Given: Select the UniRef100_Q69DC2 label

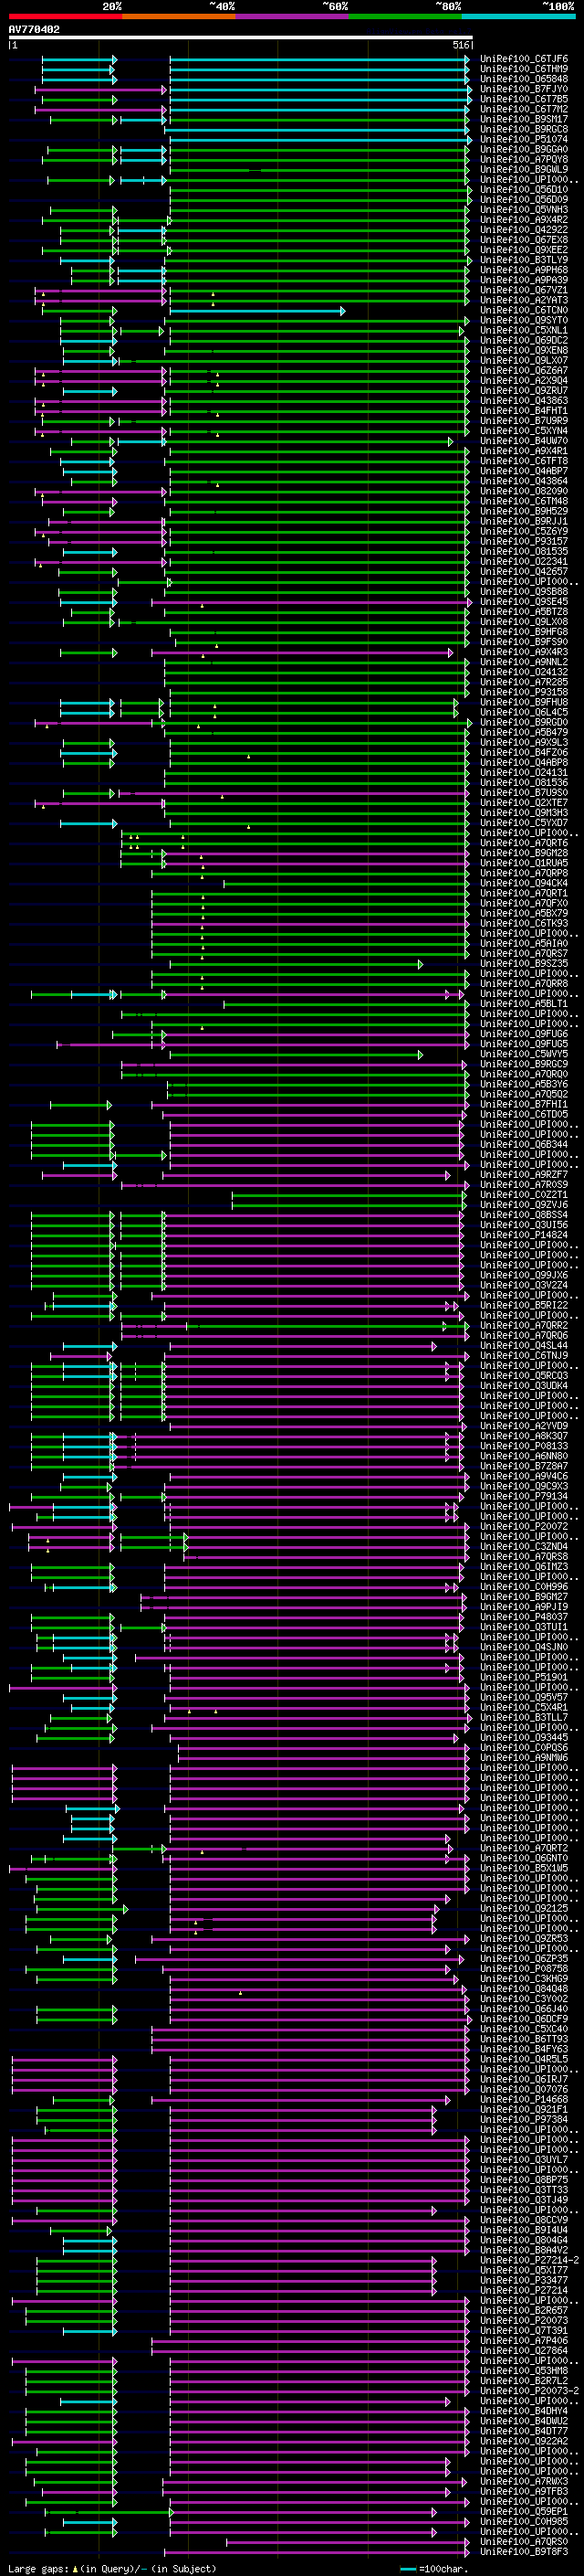Looking at the screenshot, I should 524,340.
